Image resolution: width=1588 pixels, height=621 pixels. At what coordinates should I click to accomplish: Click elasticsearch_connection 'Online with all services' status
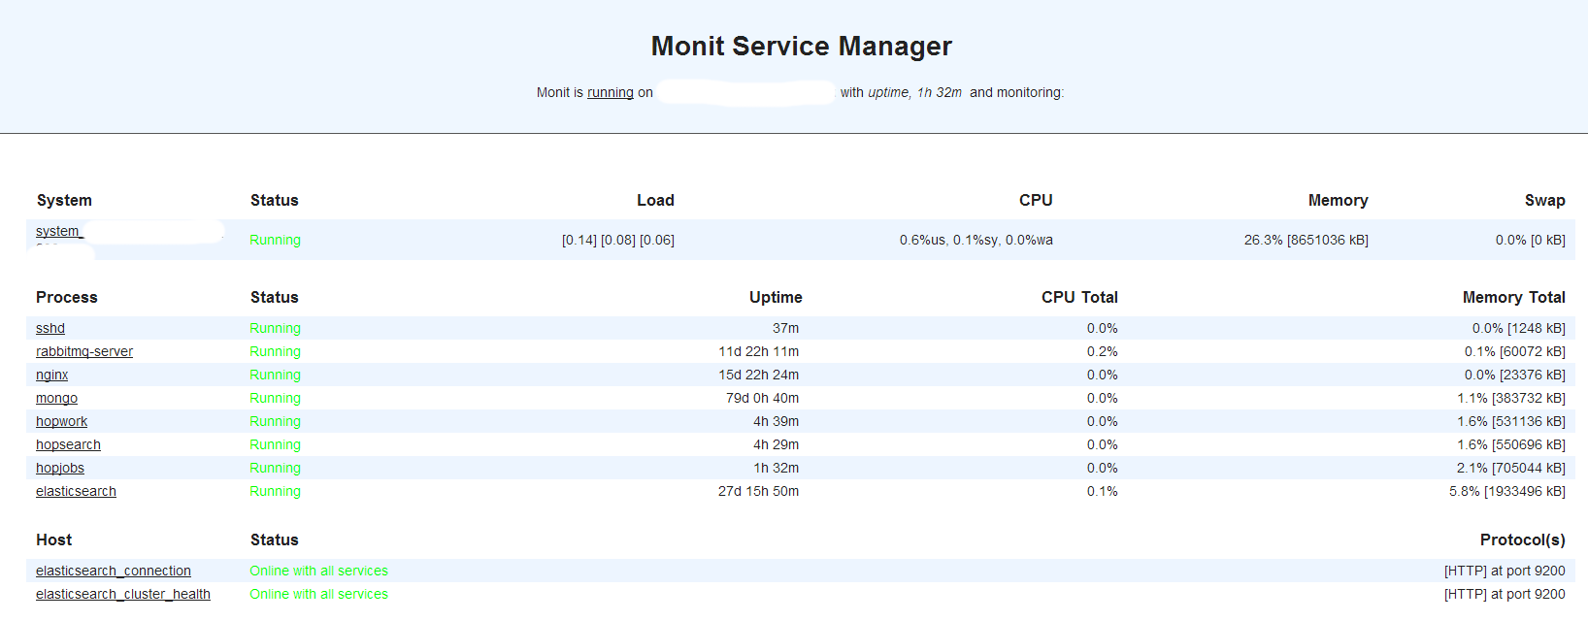click(x=318, y=572)
